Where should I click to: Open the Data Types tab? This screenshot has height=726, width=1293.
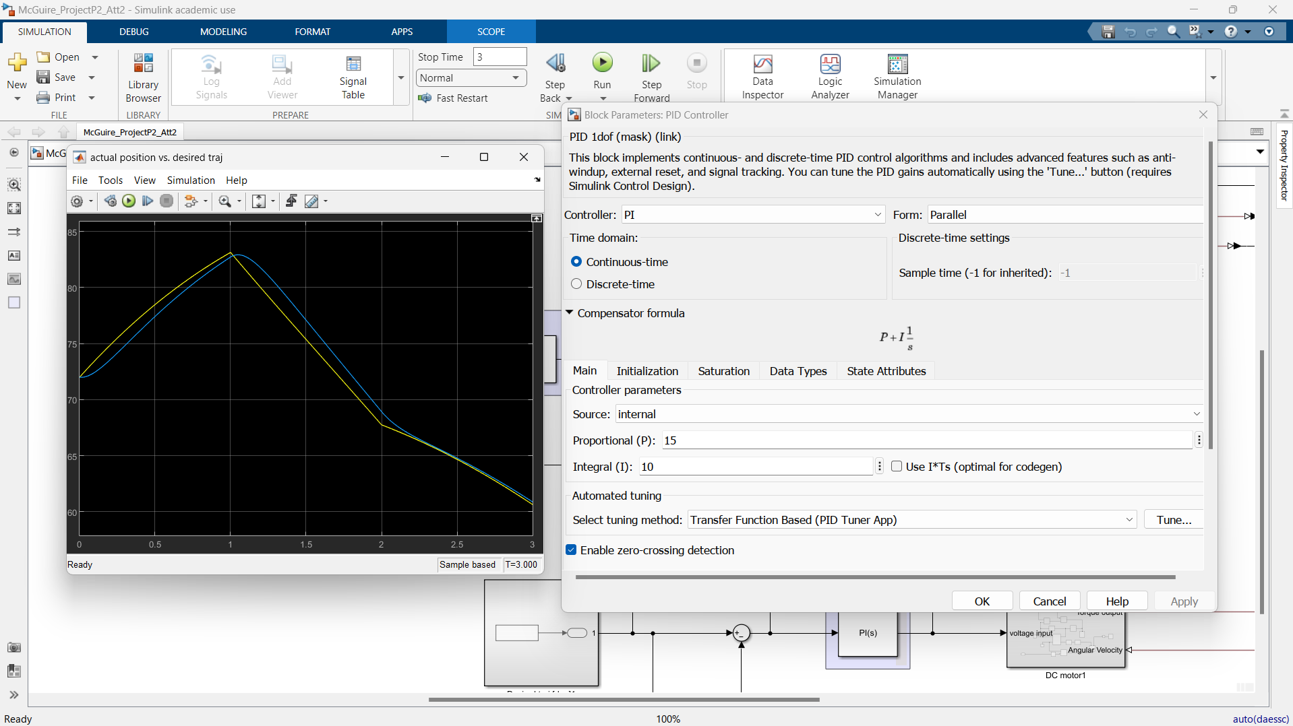798,371
